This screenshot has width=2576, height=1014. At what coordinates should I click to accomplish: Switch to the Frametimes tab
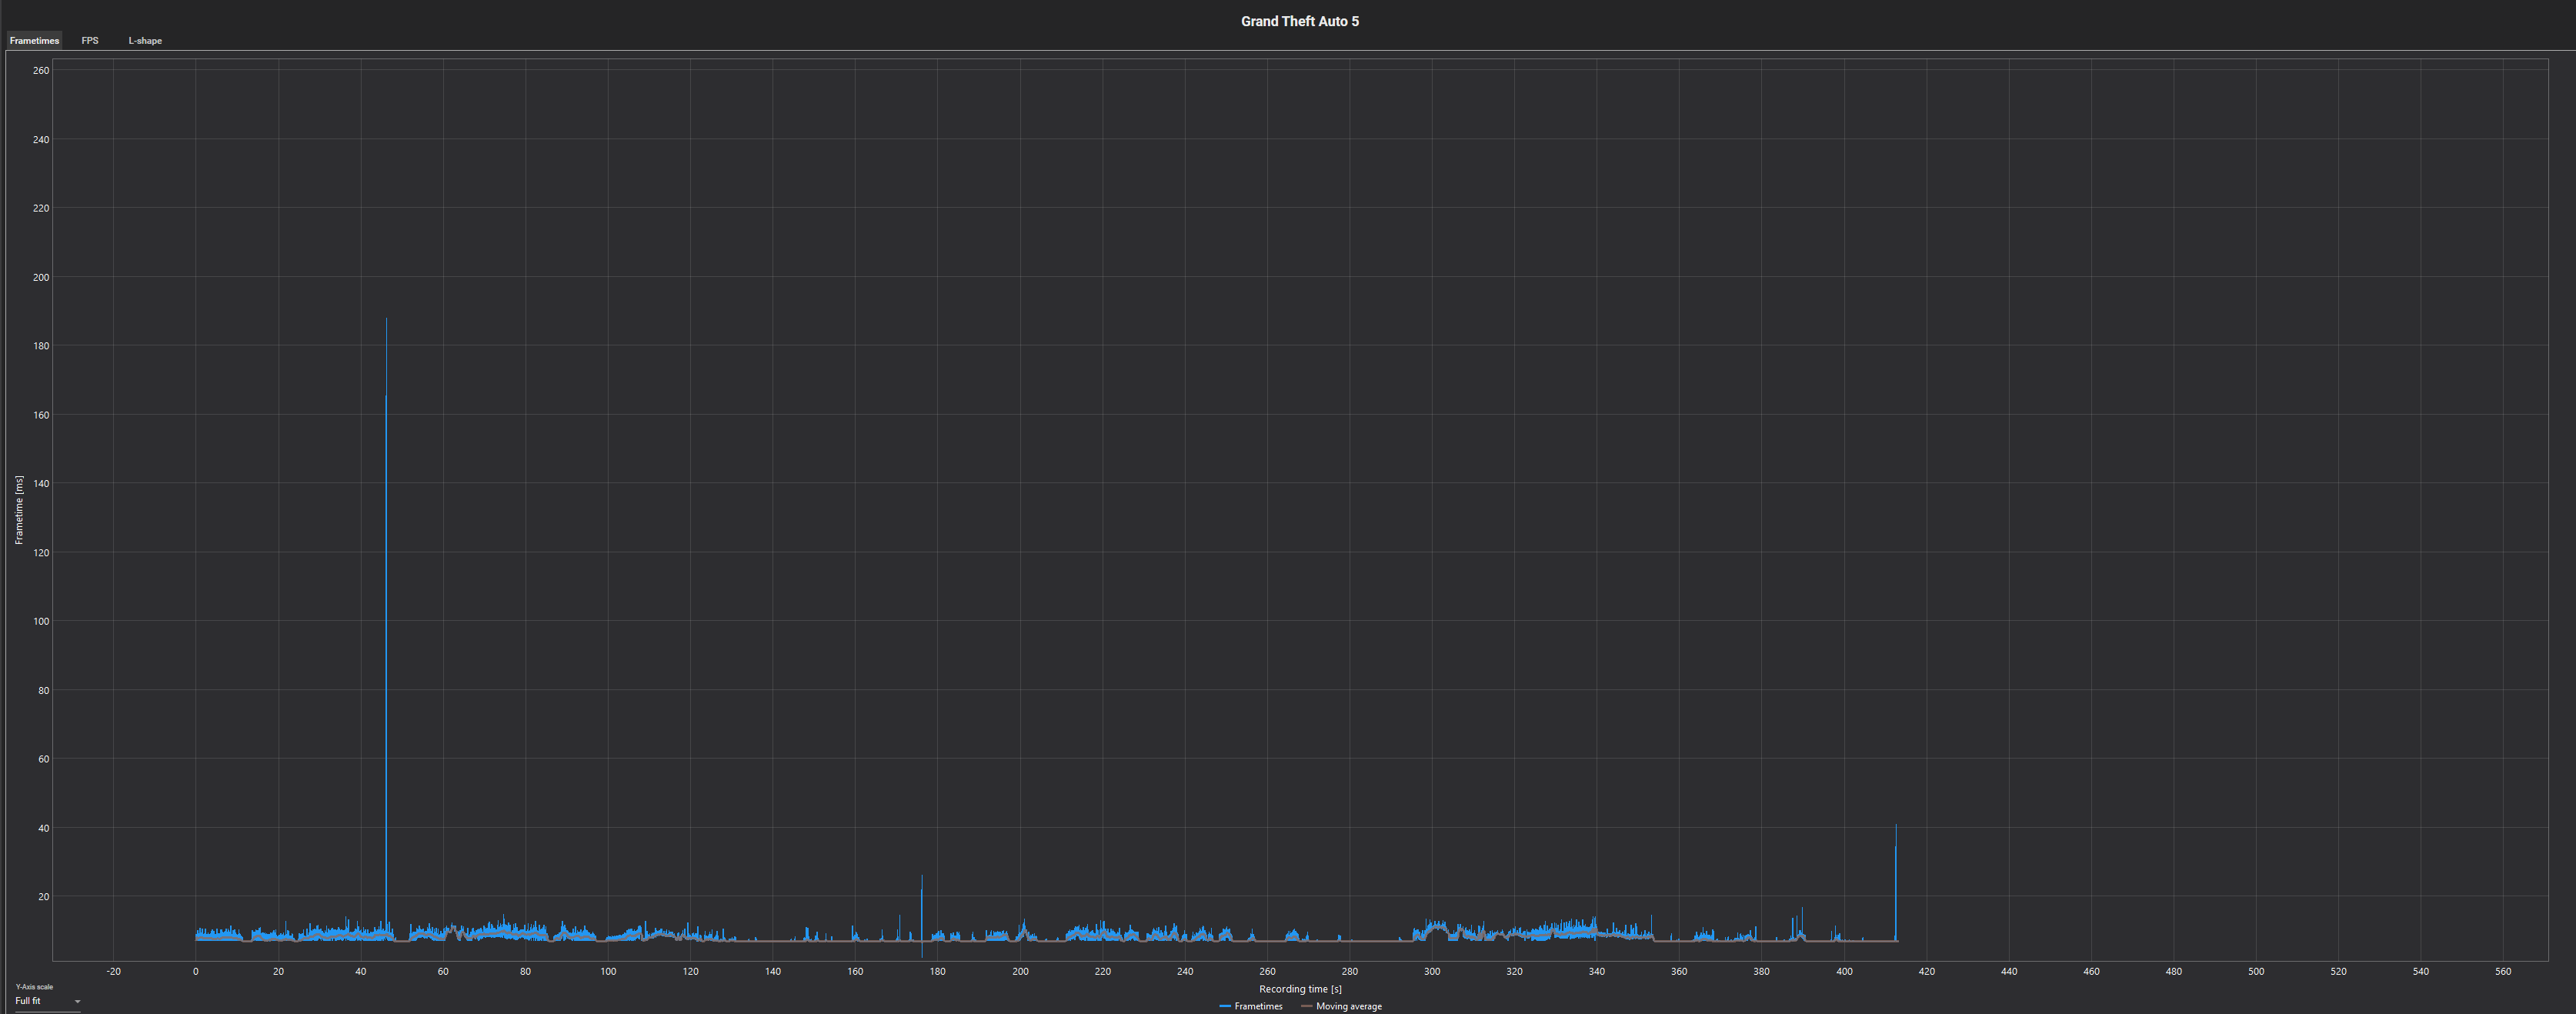(x=34, y=41)
